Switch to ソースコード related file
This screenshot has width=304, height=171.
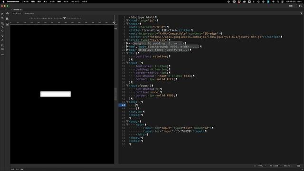click(x=17, y=13)
